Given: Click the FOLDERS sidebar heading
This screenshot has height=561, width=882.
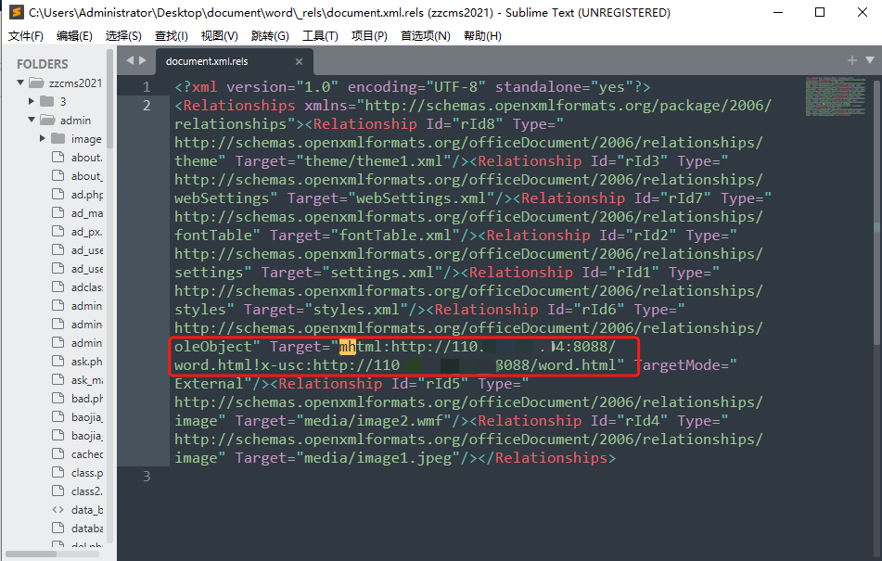Looking at the screenshot, I should 42,64.
